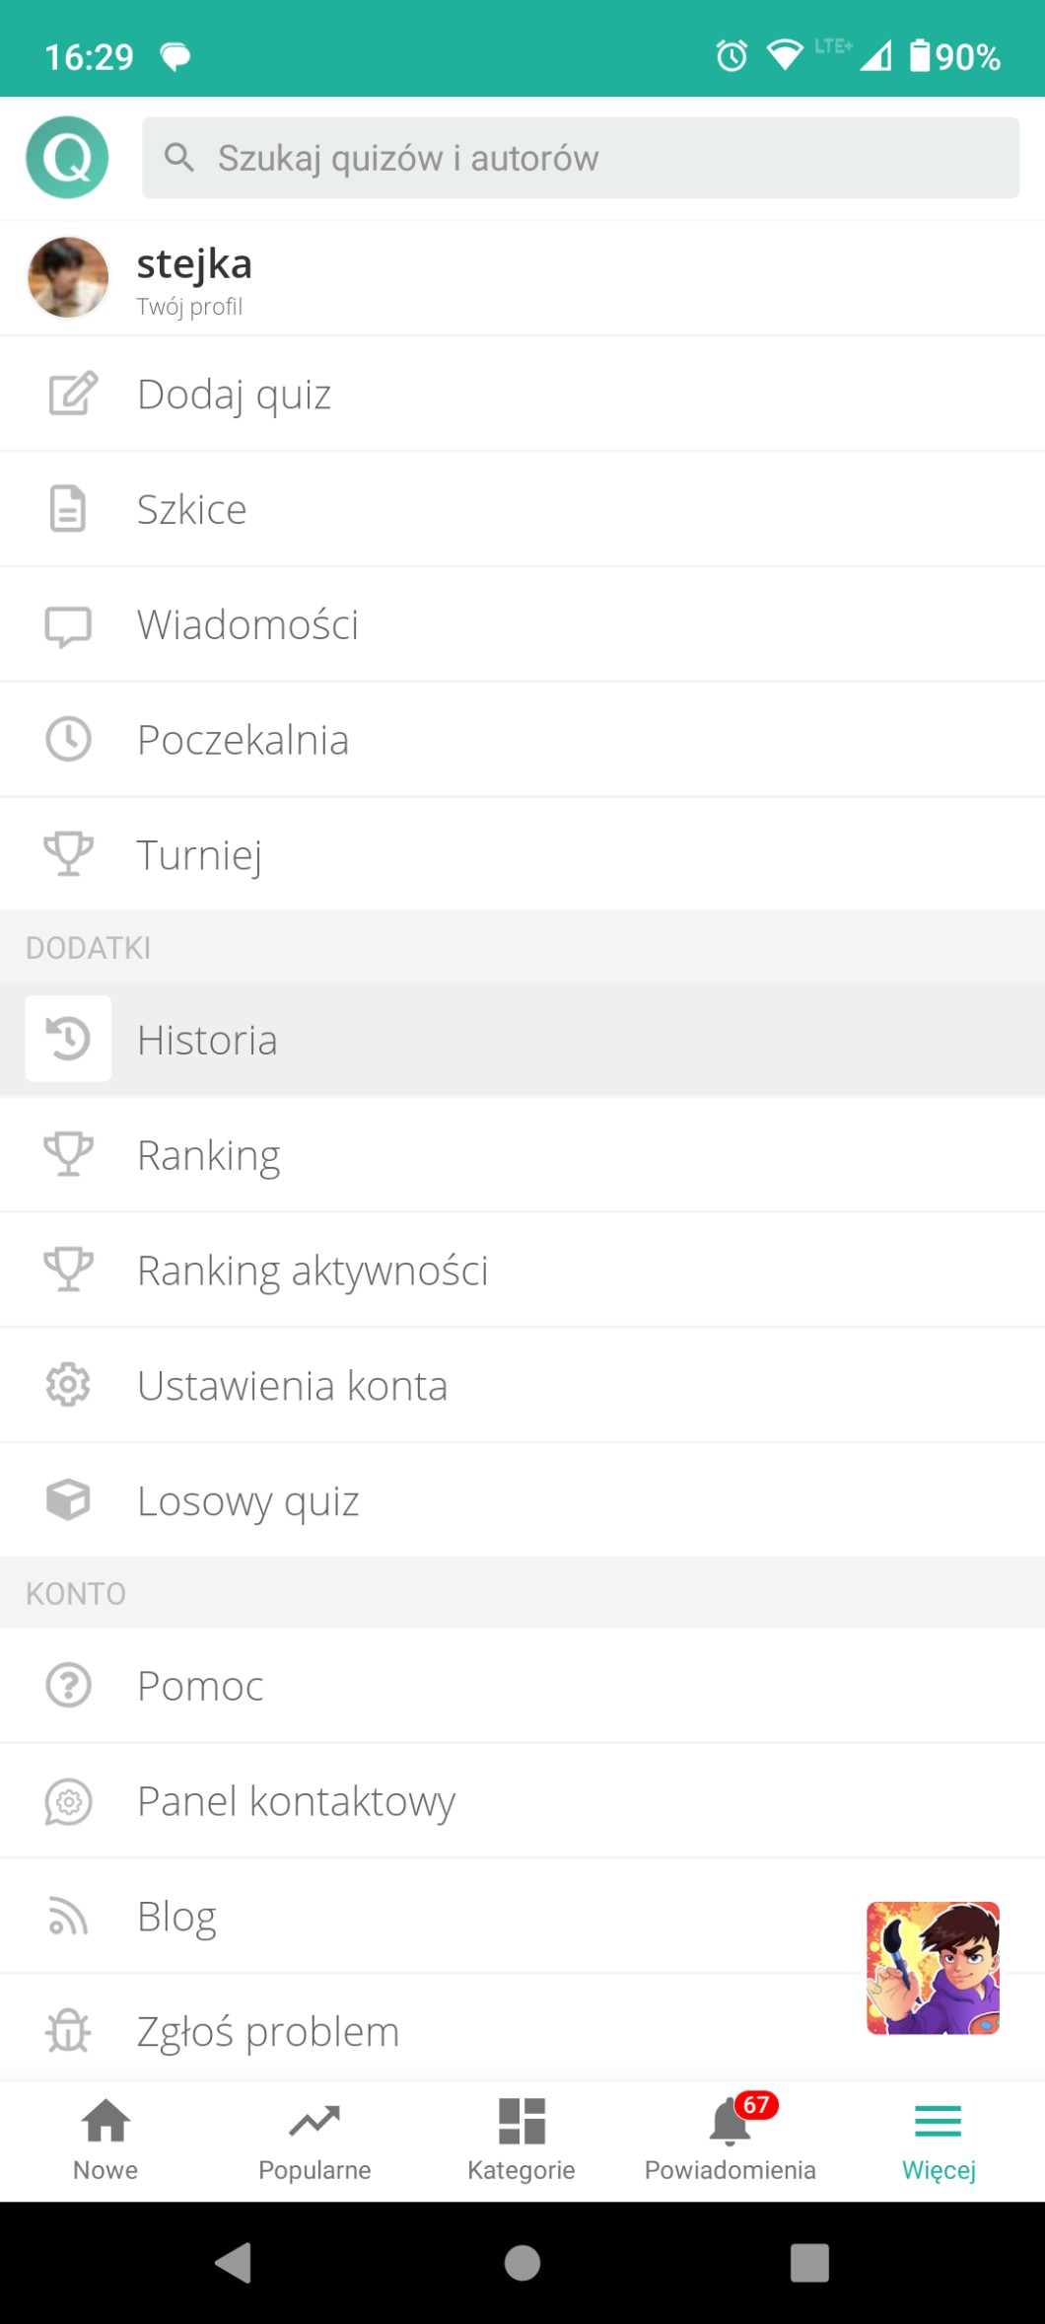This screenshot has width=1045, height=2324.
Task: Open the Panel kontaktowy entry
Action: [296, 1801]
